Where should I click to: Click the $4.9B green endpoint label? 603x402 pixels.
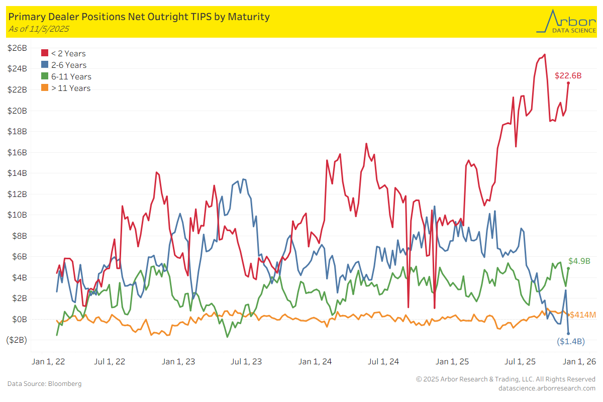pos(579,261)
